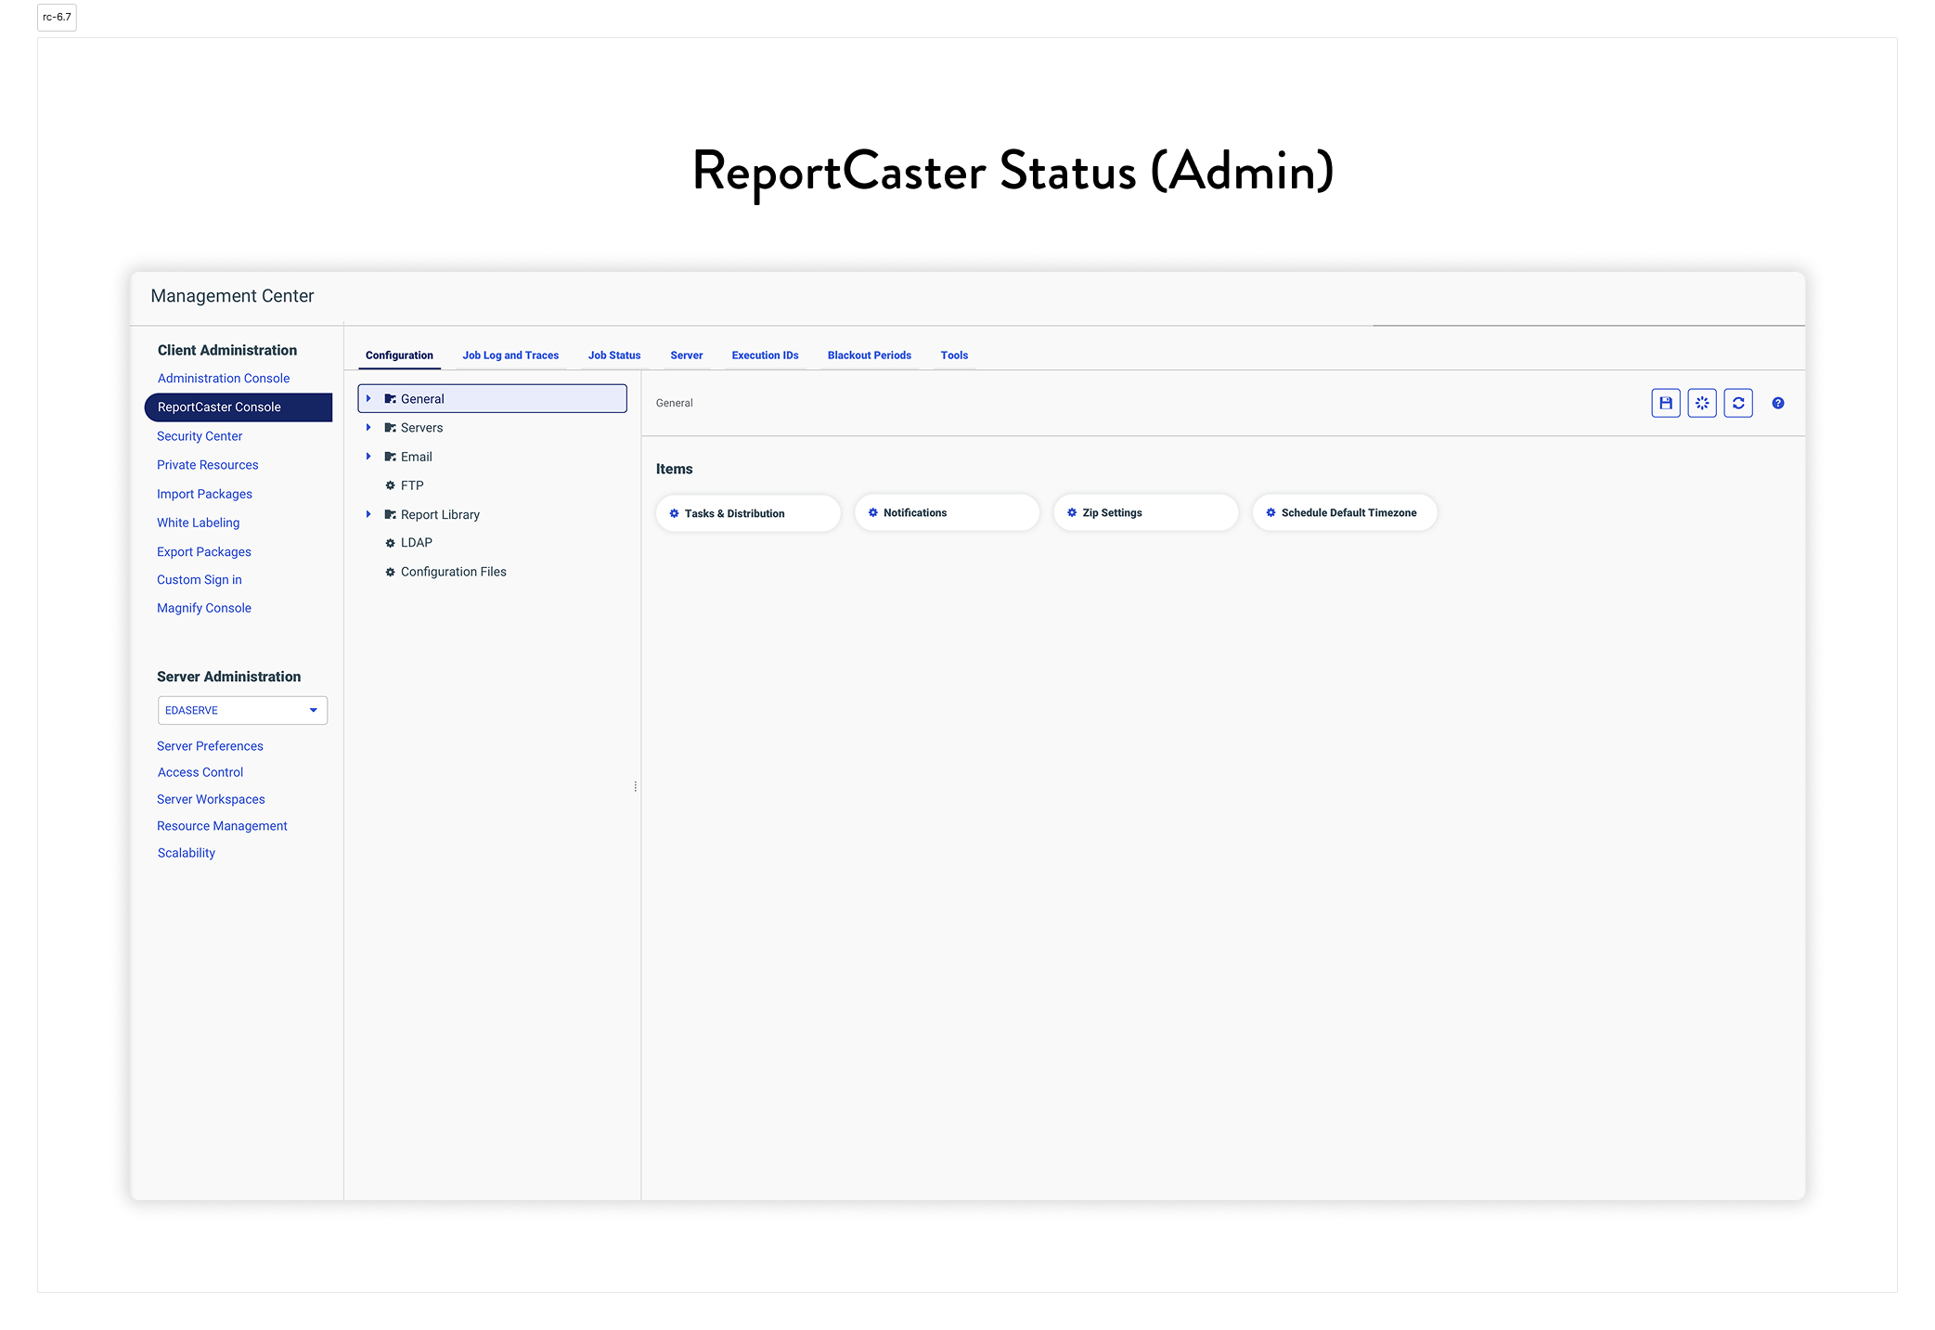Open Resource Management link
Image resolution: width=1935 pixels, height=1330 pixels.
(x=222, y=826)
